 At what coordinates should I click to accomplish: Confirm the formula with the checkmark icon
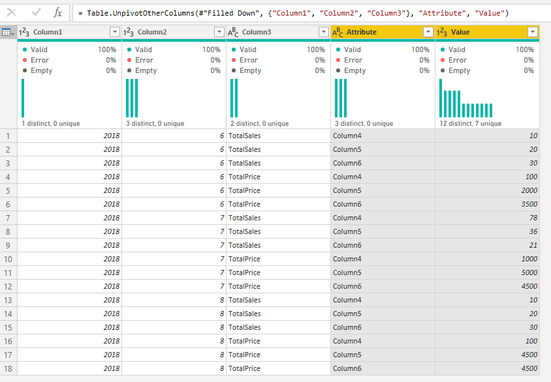point(36,12)
